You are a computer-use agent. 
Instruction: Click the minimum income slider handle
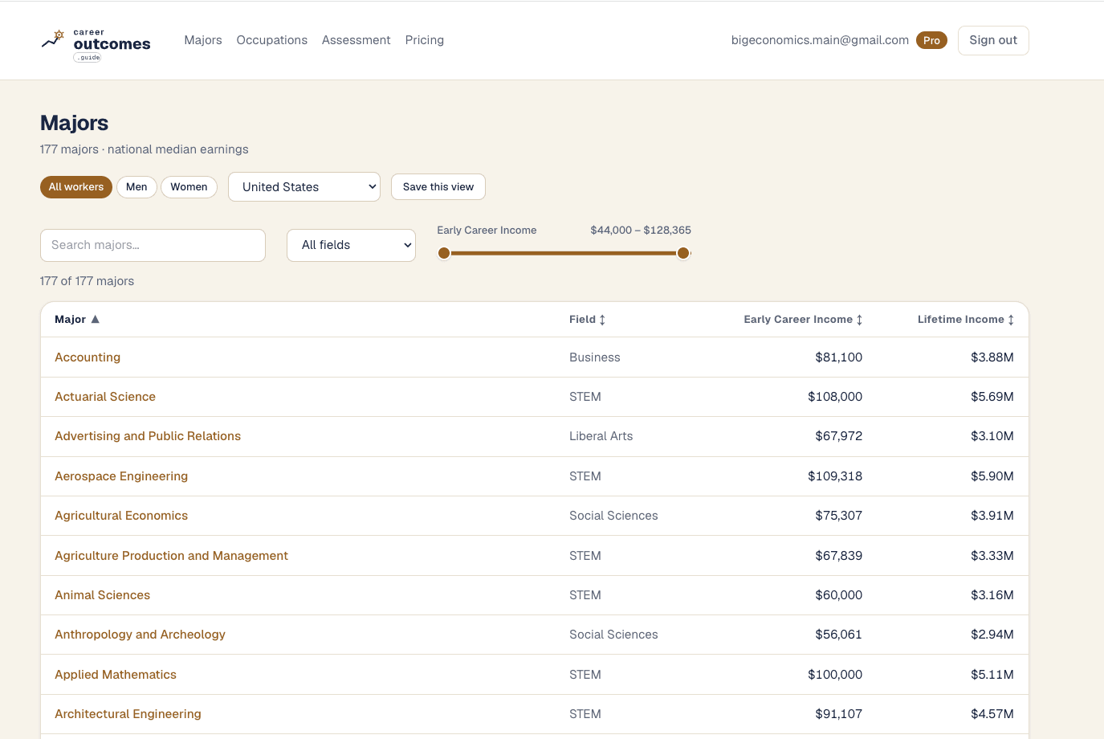444,253
